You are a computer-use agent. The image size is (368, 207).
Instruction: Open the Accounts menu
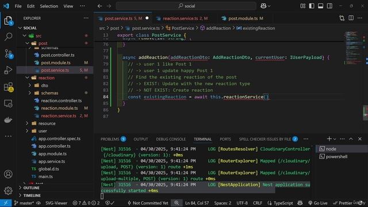coord(8,174)
